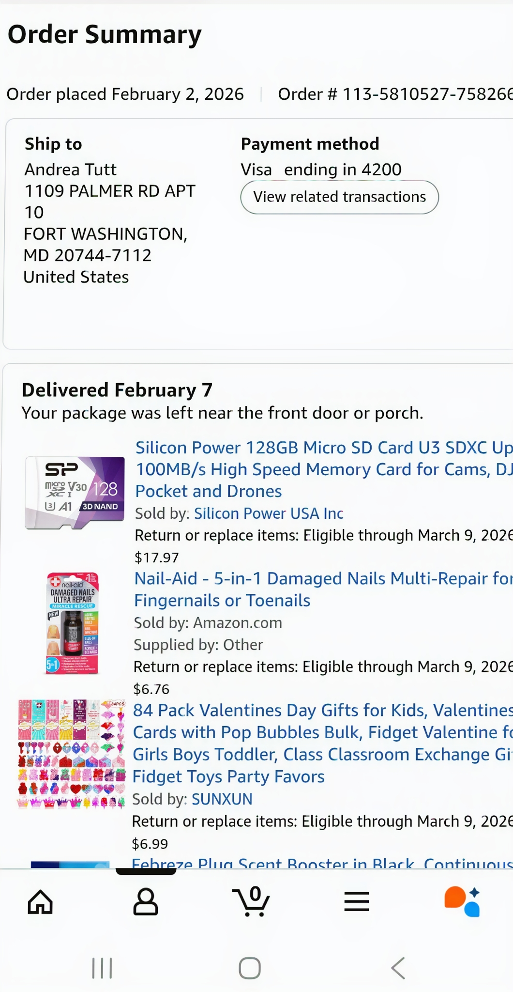Visit the SUNXUN seller link
The image size is (513, 992).
click(222, 799)
